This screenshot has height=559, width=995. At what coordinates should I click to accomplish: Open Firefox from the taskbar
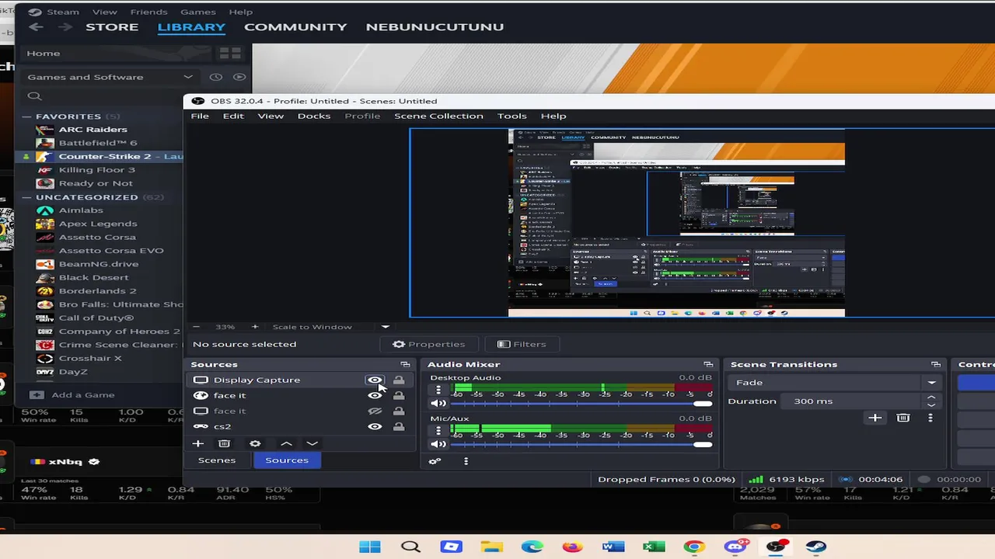[572, 547]
